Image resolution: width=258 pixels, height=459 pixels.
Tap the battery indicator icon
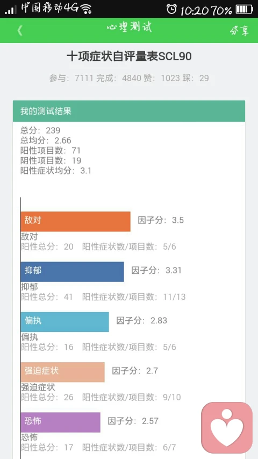click(x=244, y=9)
